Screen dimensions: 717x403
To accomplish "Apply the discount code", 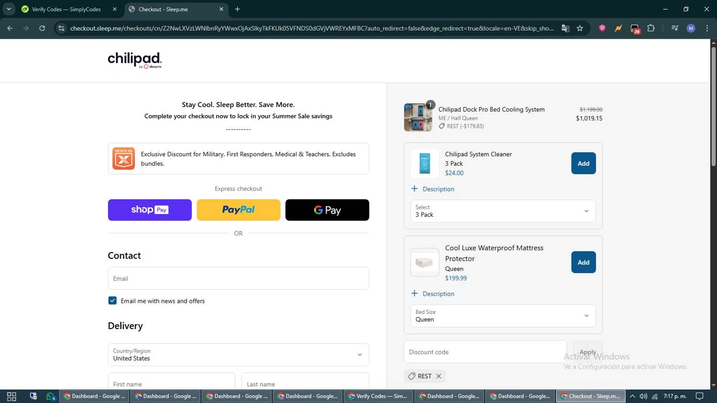I will pyautogui.click(x=587, y=352).
